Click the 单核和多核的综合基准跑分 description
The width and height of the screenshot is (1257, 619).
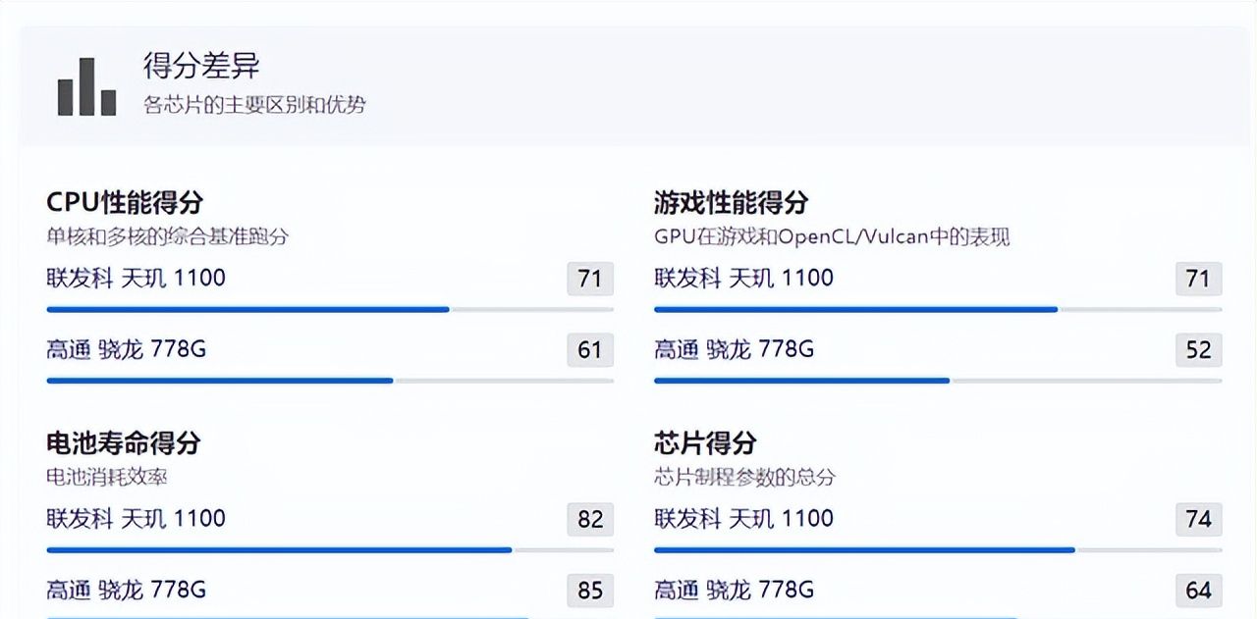(x=168, y=236)
